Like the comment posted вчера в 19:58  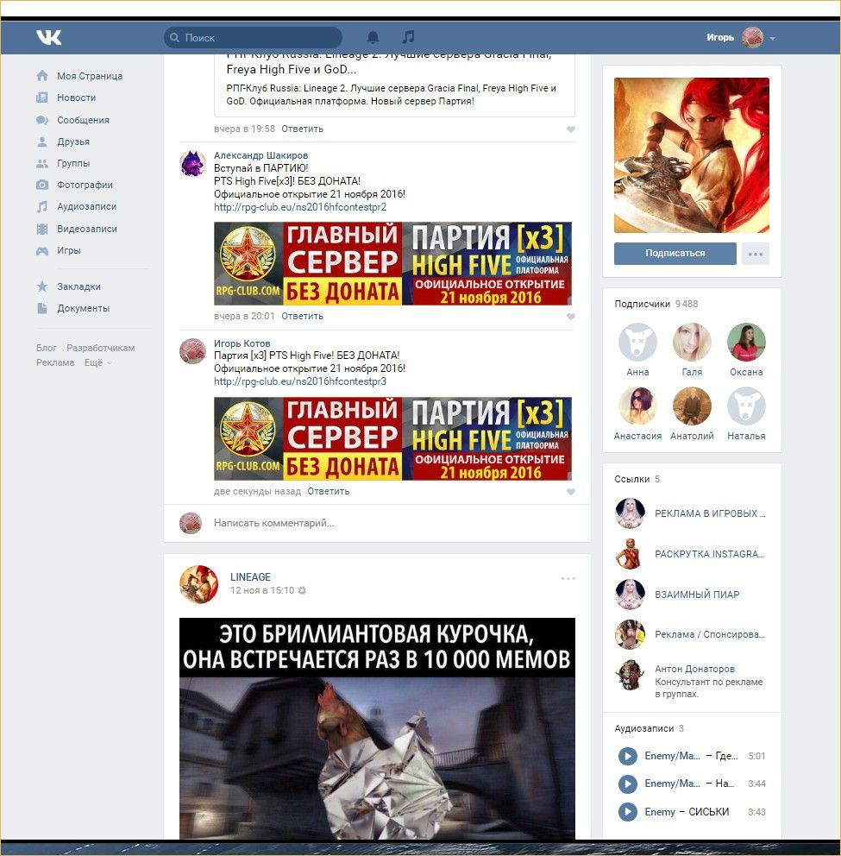click(x=571, y=129)
